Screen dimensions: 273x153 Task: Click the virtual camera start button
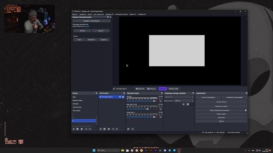219,110
